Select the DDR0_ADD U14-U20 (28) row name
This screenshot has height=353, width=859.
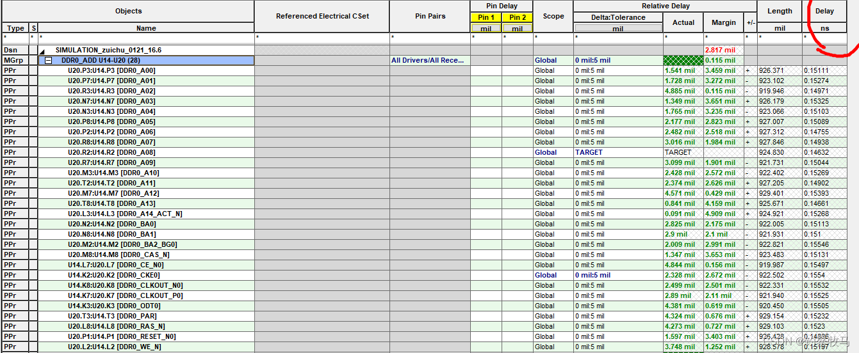101,60
